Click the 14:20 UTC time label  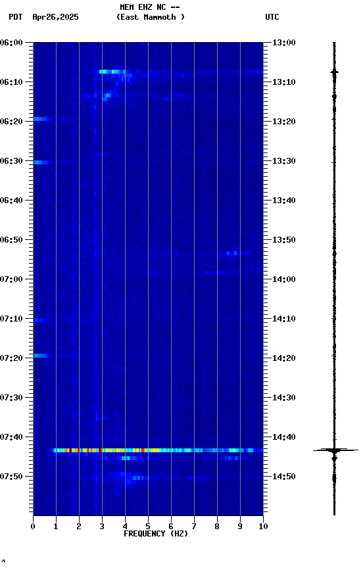284,358
